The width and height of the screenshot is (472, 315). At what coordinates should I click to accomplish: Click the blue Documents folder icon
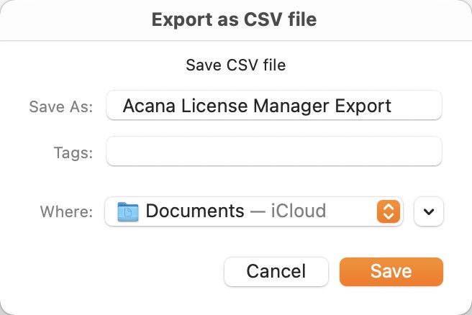(x=128, y=211)
